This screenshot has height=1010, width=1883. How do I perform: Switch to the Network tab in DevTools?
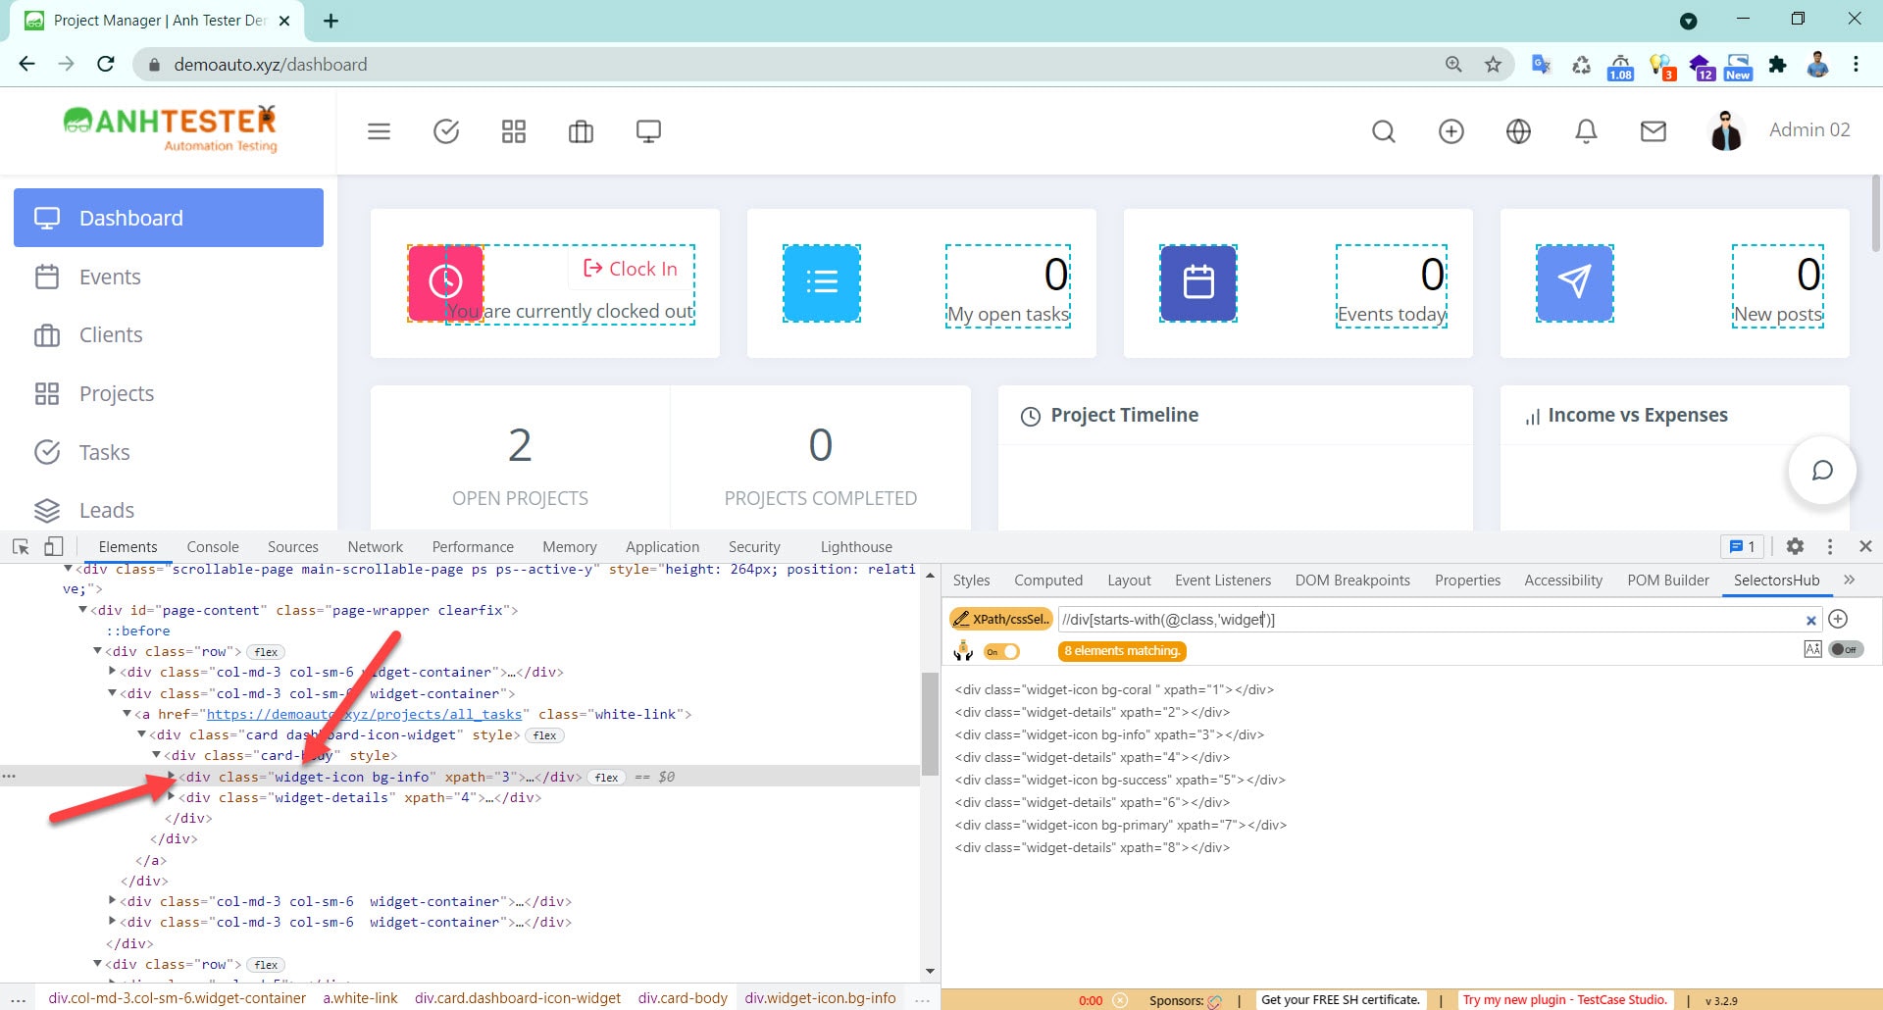[x=375, y=547]
